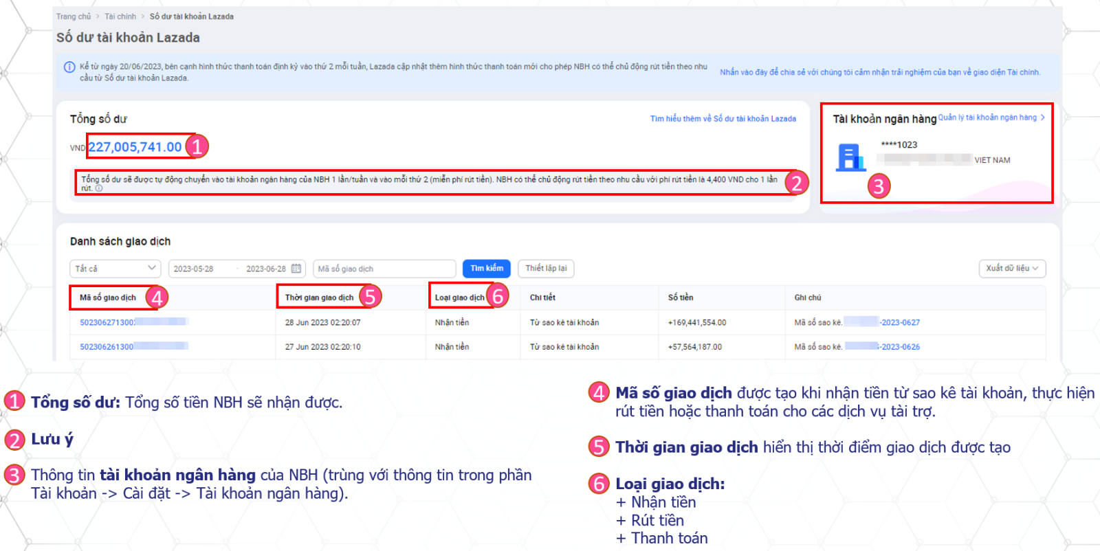Click the Thời gian giao dịch column header

click(x=319, y=297)
